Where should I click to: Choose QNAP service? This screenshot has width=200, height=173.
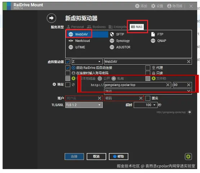(159, 41)
